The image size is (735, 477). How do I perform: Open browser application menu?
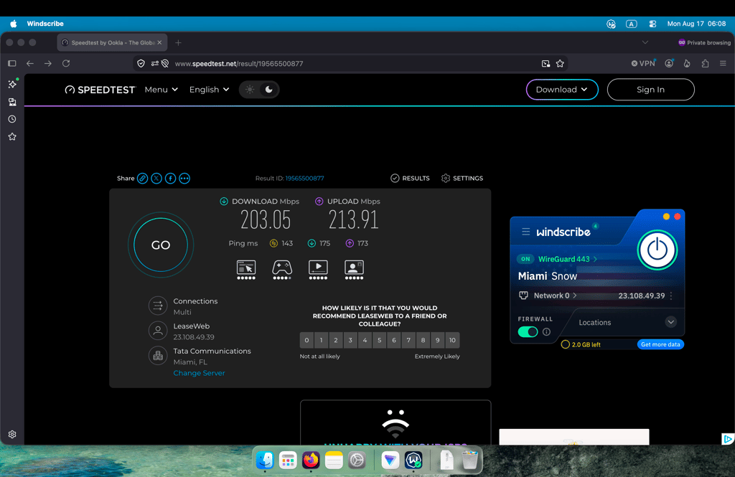(723, 63)
